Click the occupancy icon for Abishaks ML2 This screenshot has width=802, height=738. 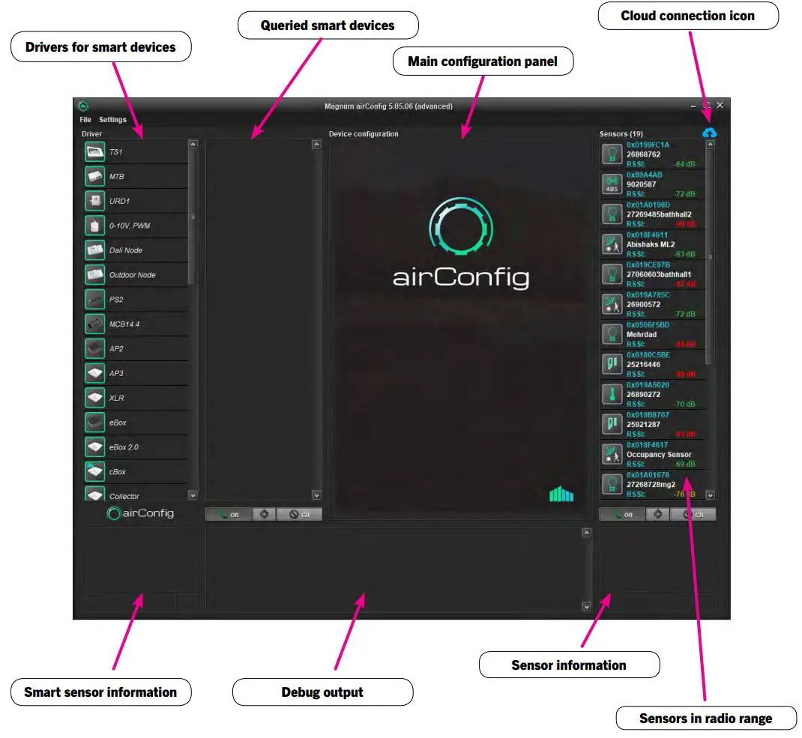click(x=612, y=244)
